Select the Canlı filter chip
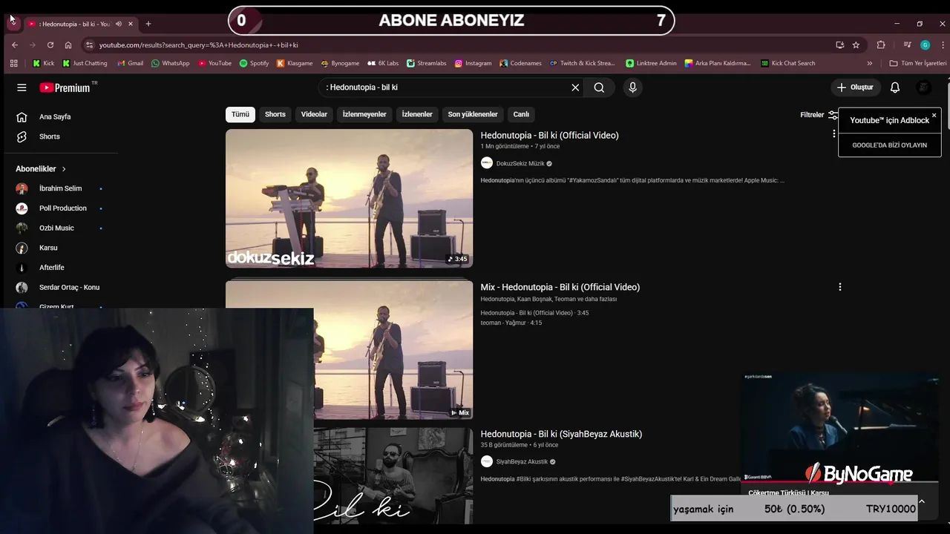Viewport: 950px width, 534px height. tap(521, 114)
